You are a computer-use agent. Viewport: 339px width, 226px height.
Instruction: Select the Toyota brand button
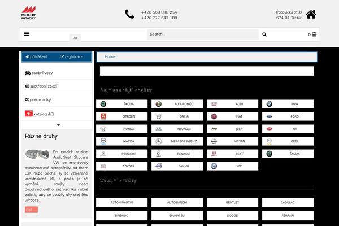point(121,166)
